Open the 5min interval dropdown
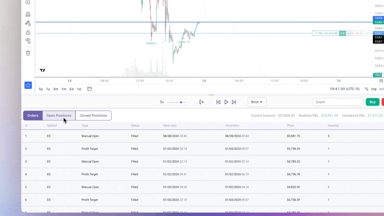The height and width of the screenshot is (216, 384). click(x=257, y=102)
